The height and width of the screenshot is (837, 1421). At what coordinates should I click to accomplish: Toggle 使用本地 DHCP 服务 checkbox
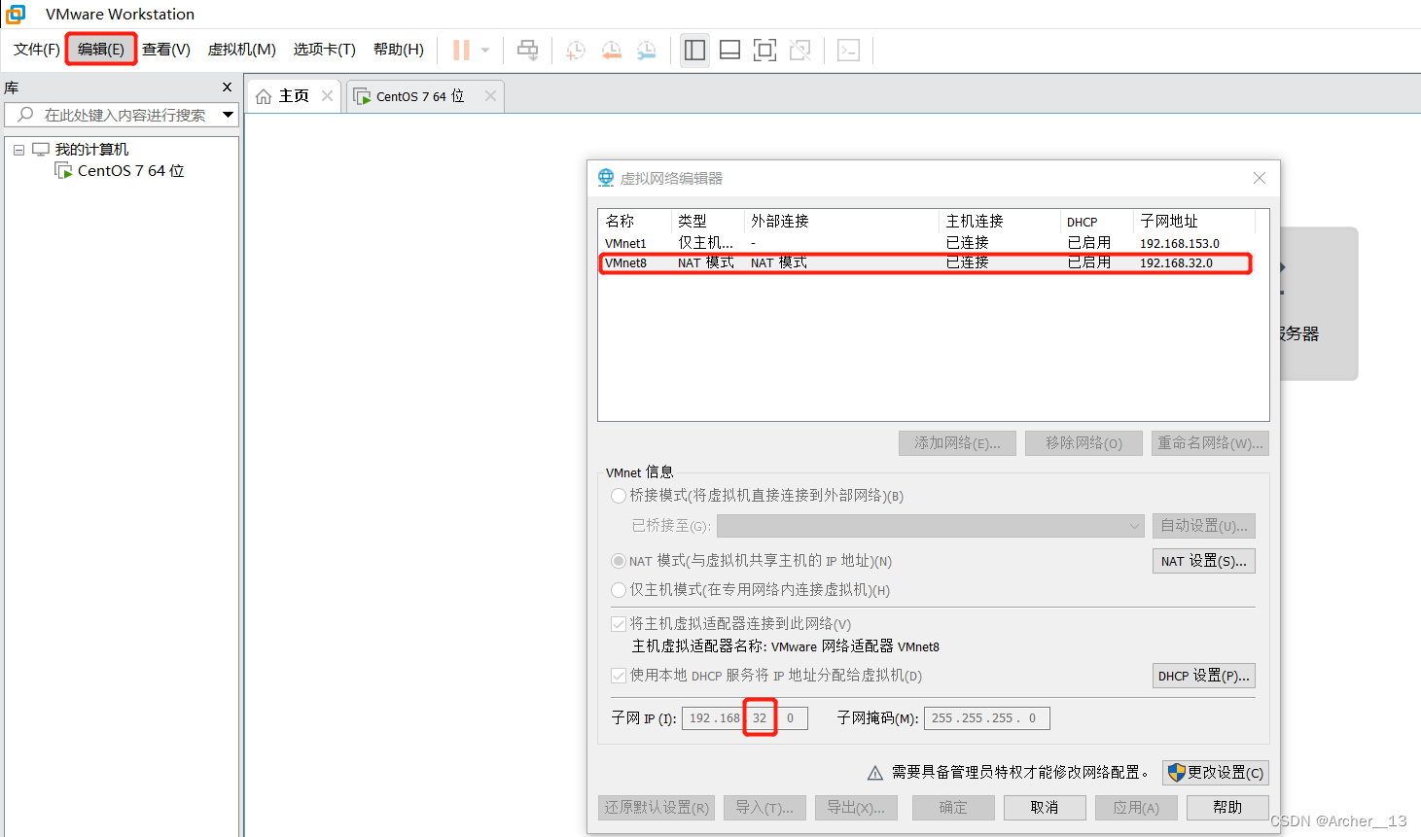pos(619,676)
